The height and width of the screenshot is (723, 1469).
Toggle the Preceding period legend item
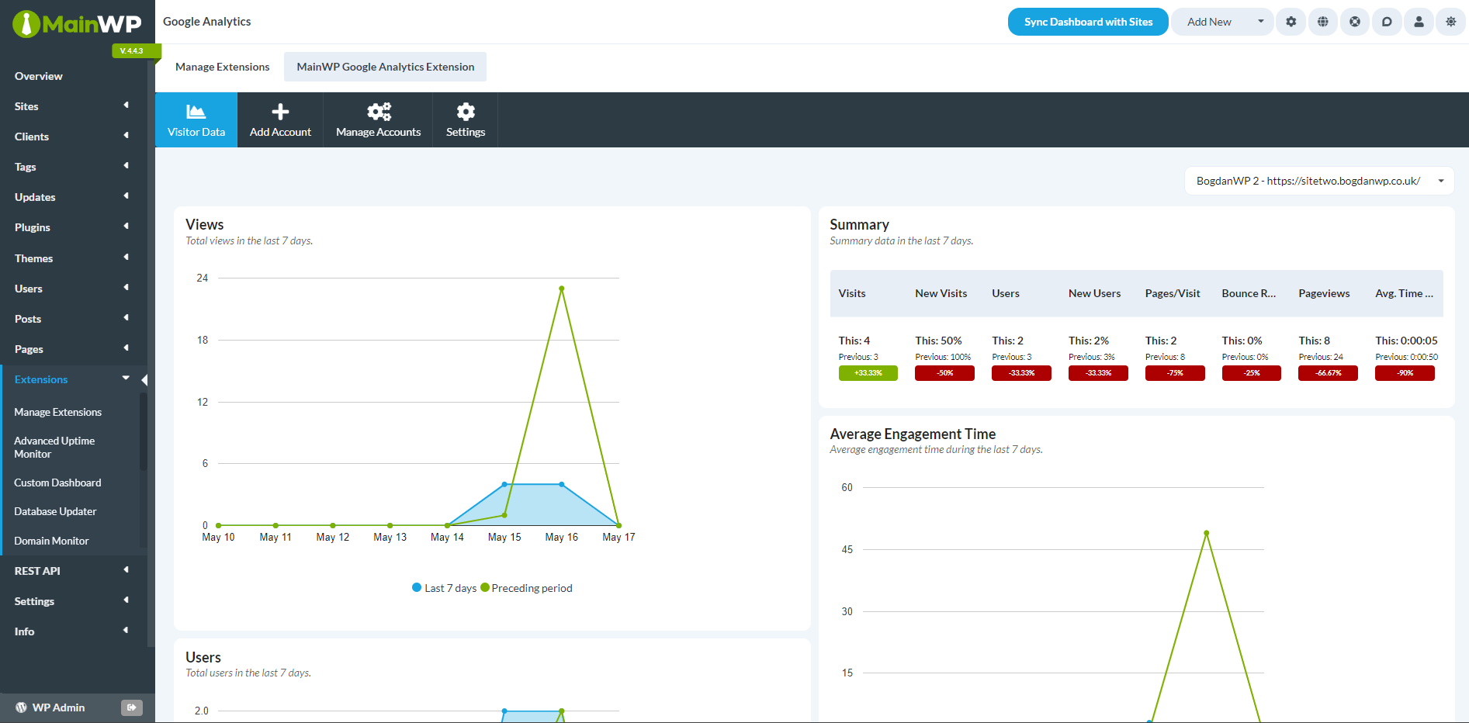(526, 587)
